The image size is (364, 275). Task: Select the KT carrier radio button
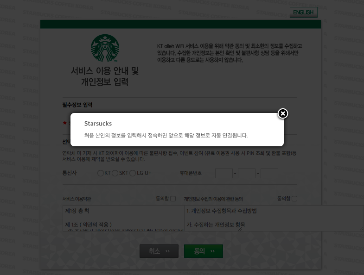[101, 173]
